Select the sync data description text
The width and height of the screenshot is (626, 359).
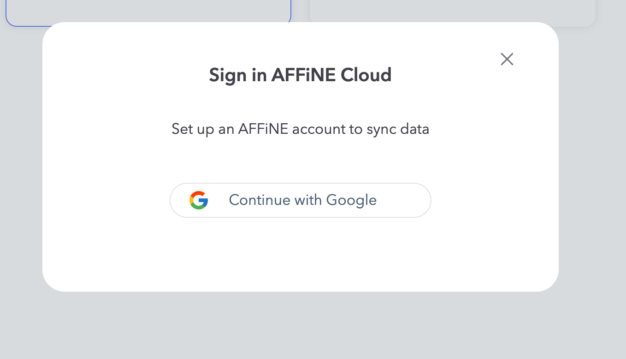coord(300,129)
